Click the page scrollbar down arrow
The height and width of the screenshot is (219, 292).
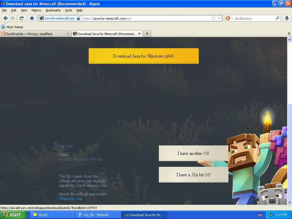tap(289, 202)
